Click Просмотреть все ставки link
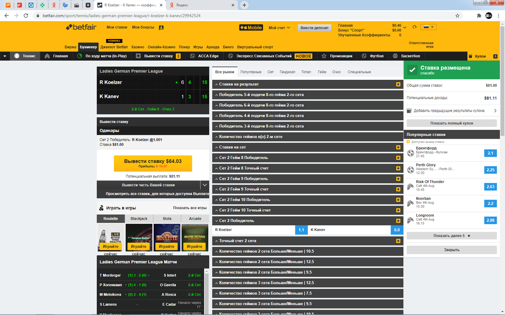Screen dimensions: 505x315 point(157,194)
